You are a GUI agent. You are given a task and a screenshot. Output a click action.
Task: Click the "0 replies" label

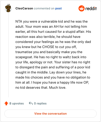40,103
